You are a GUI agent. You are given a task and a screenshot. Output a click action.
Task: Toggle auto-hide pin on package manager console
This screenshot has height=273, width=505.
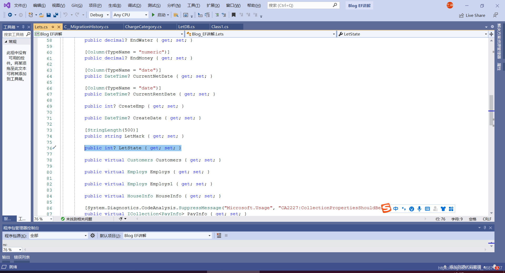(485, 228)
